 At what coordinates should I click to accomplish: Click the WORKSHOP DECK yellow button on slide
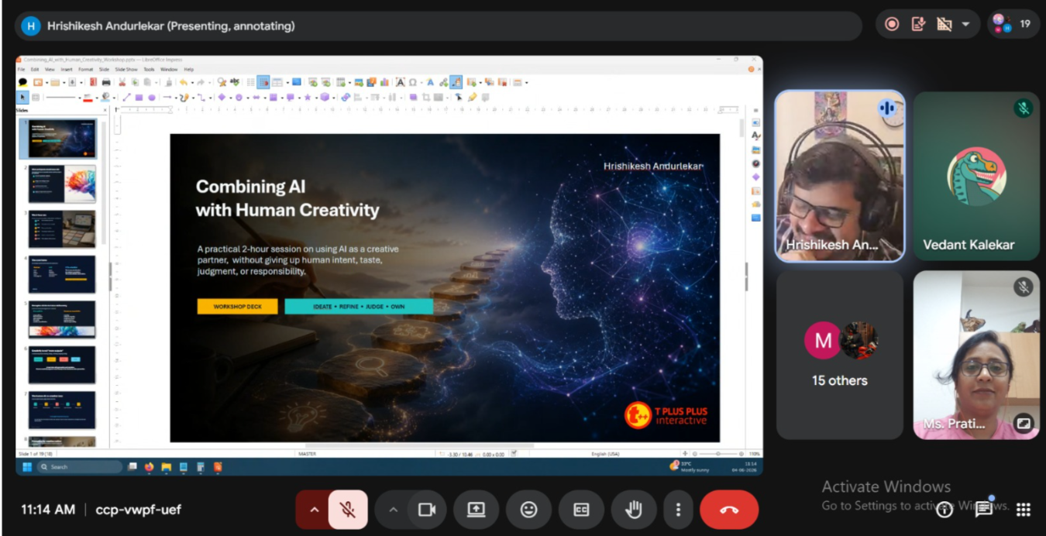coord(237,306)
